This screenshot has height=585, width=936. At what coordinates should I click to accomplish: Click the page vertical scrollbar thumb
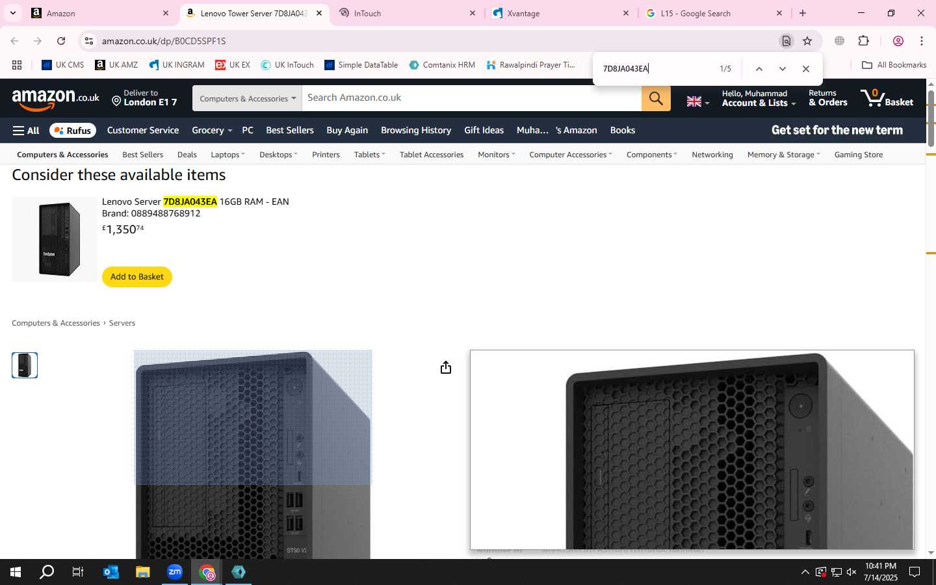931,118
